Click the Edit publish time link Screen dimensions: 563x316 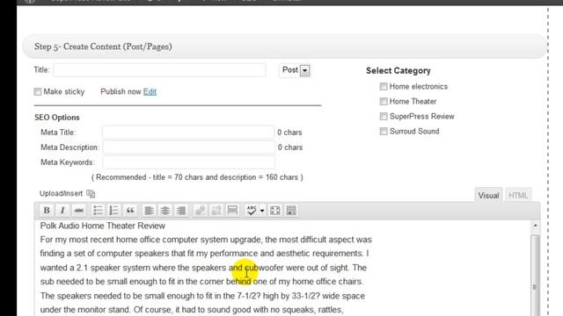pyautogui.click(x=150, y=91)
